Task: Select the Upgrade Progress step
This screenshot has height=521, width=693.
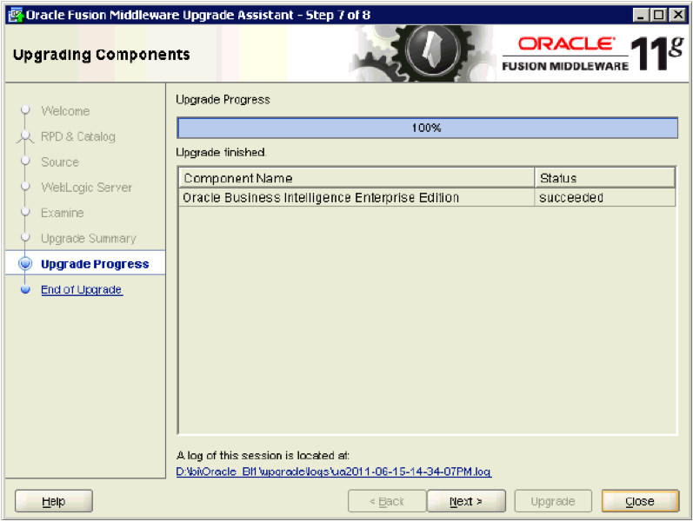Action: coord(95,264)
